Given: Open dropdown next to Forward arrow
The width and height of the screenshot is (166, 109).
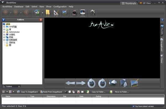Looking at the screenshot, I should click(21, 13).
